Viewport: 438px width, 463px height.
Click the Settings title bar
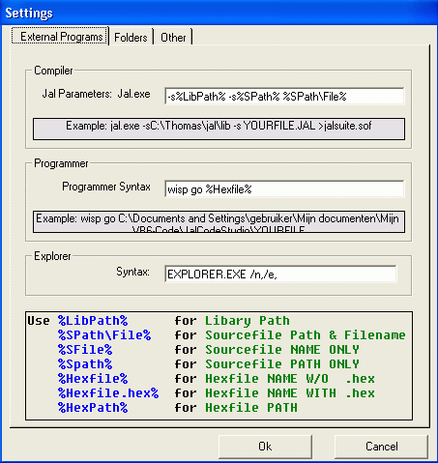(x=219, y=13)
